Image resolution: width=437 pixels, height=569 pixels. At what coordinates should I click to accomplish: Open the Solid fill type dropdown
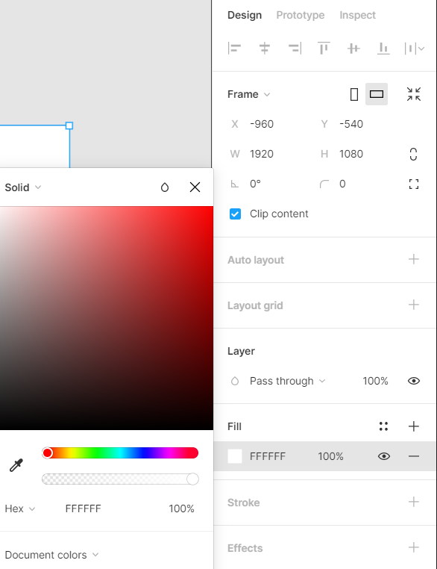tap(23, 187)
